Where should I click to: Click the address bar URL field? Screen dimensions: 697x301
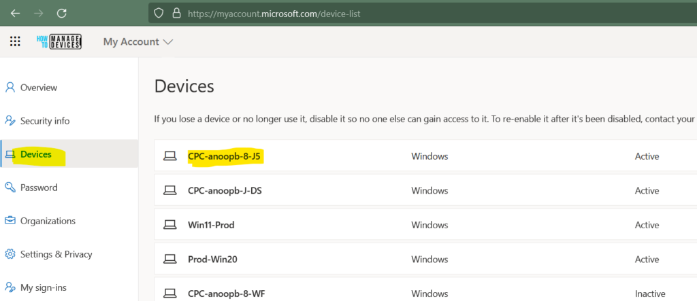pyautogui.click(x=422, y=14)
